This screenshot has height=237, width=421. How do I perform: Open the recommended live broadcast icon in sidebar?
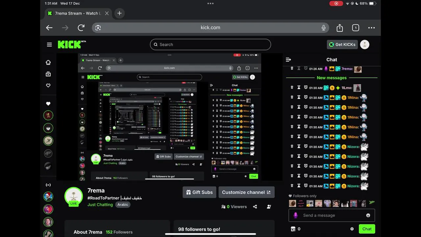click(48, 185)
